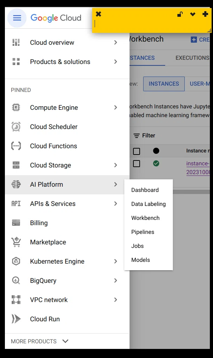Open Data Labeling in AI Platform submenu
The height and width of the screenshot is (358, 213).
point(148,204)
